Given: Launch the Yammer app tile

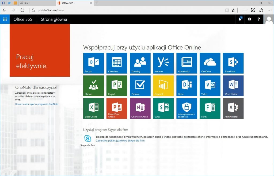Looking at the screenshot, I should 163,63.
